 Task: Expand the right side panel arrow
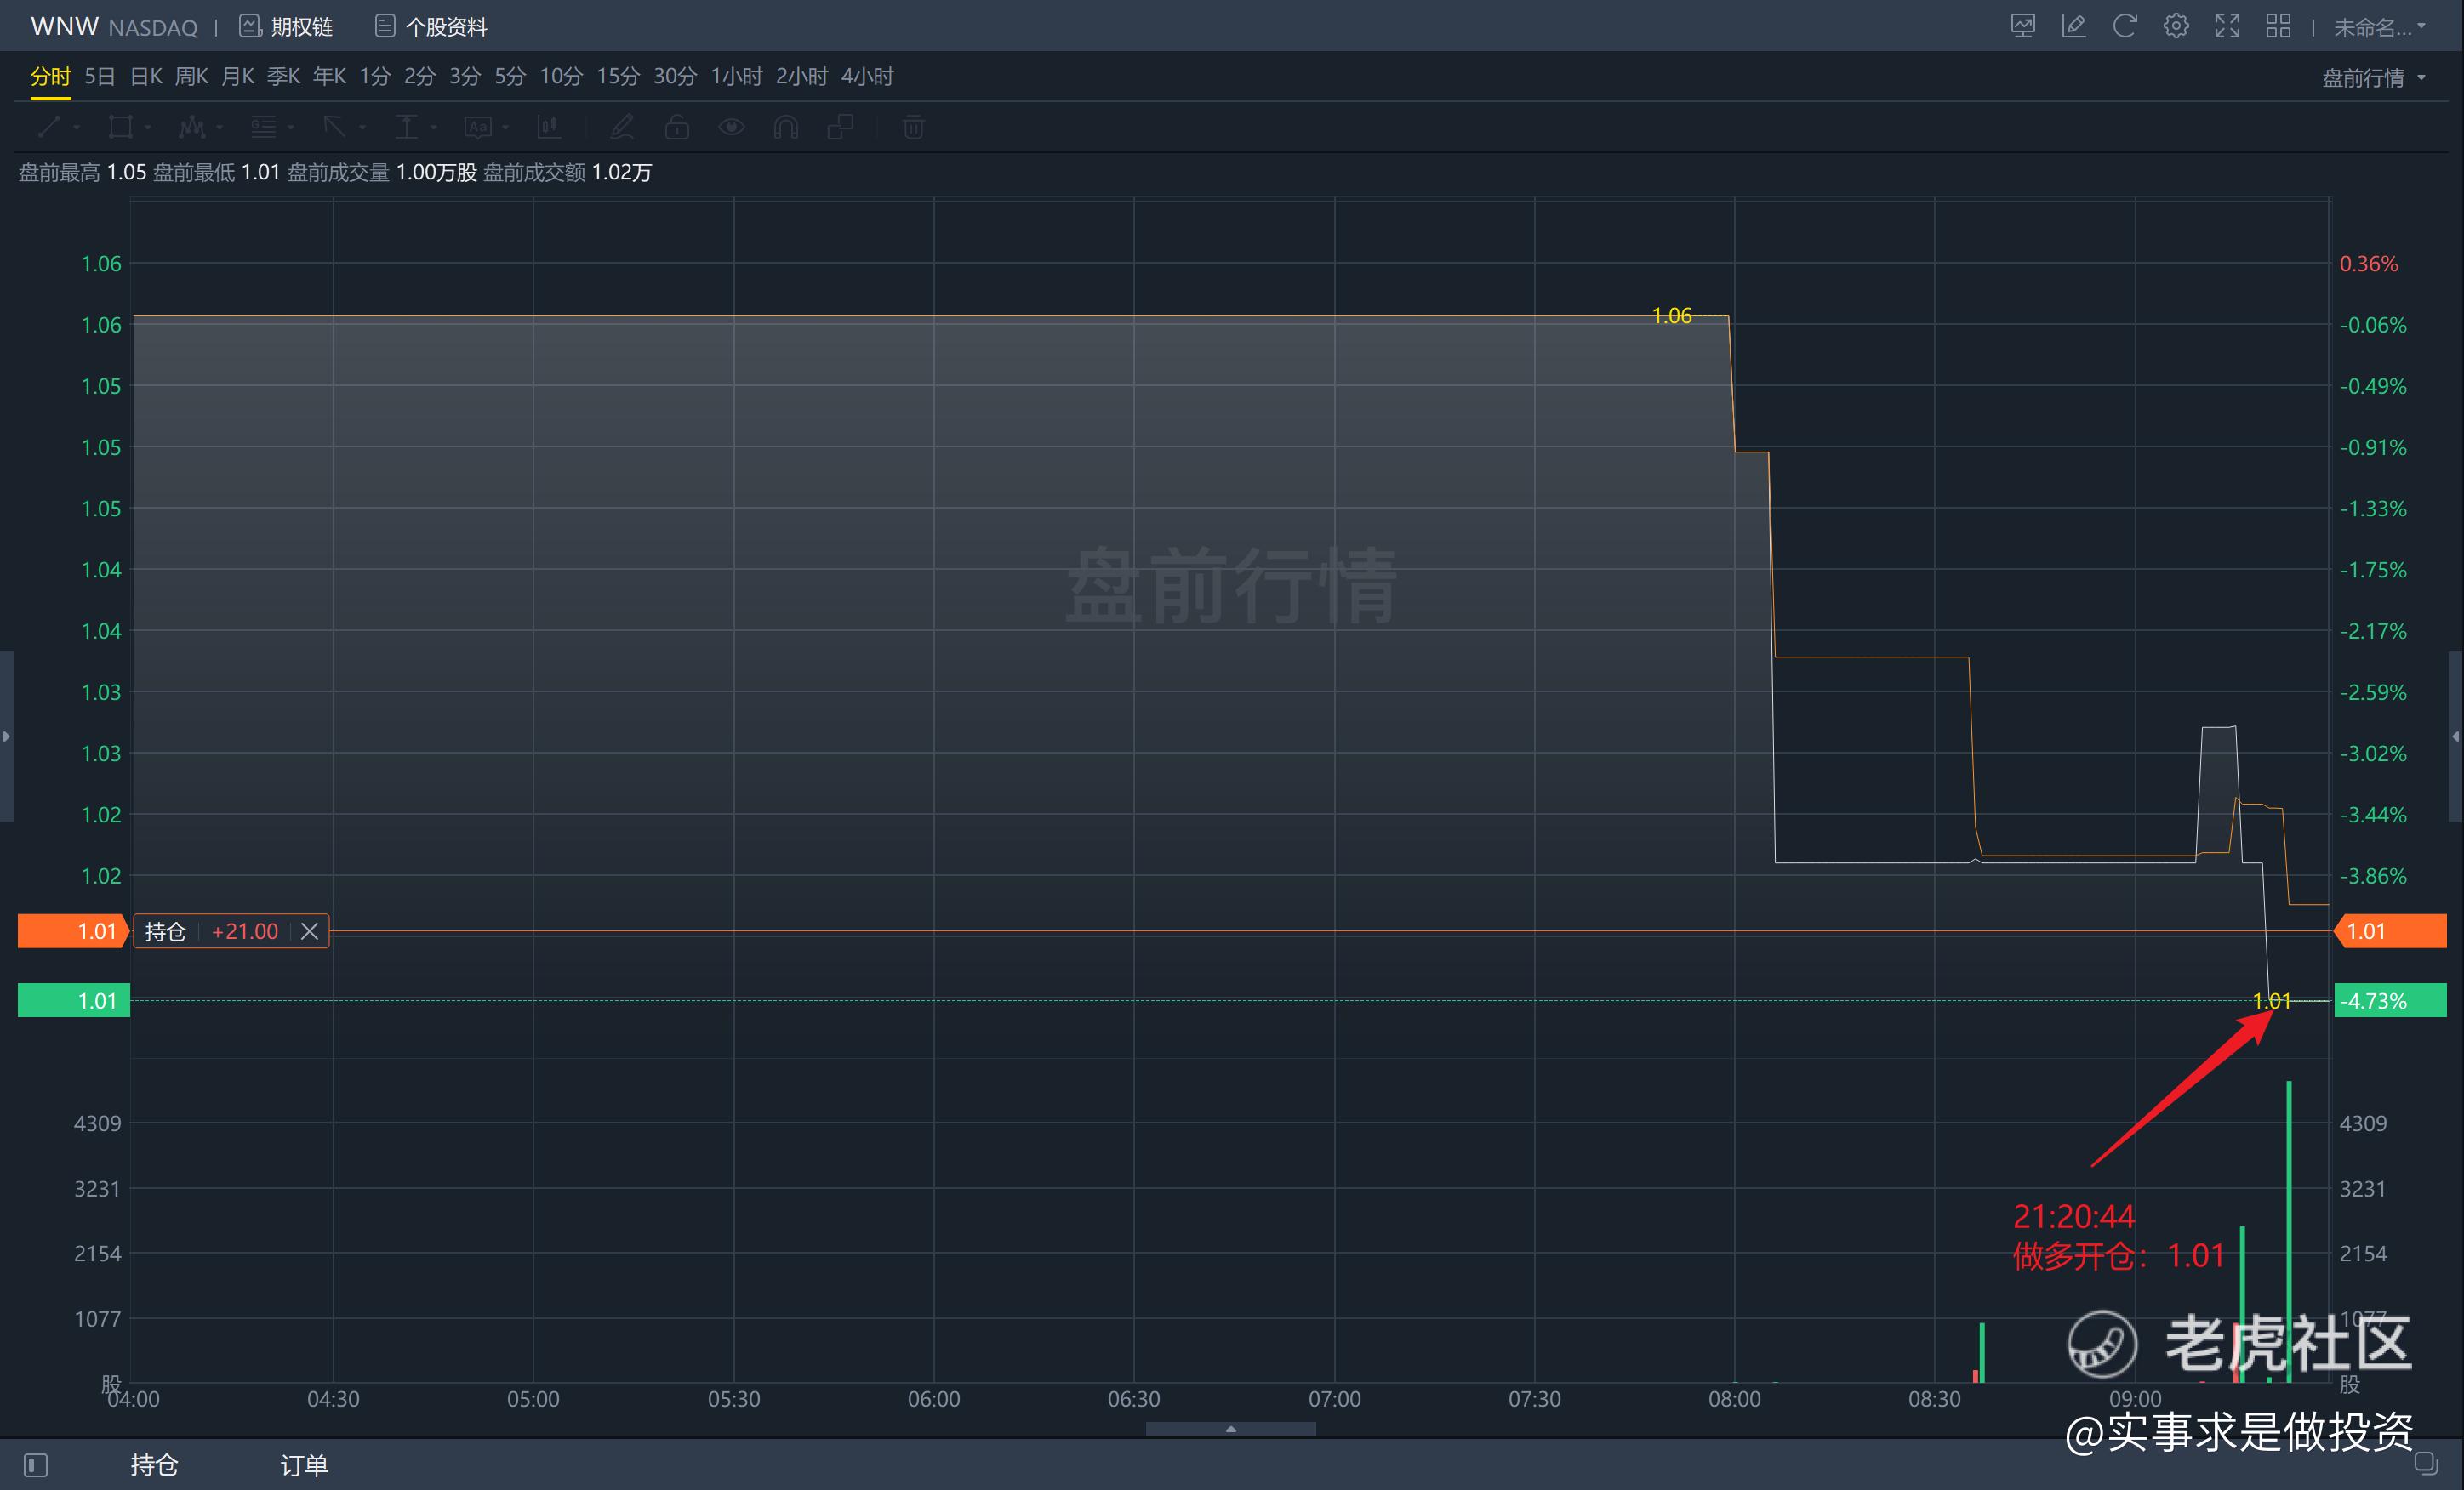[x=2456, y=736]
